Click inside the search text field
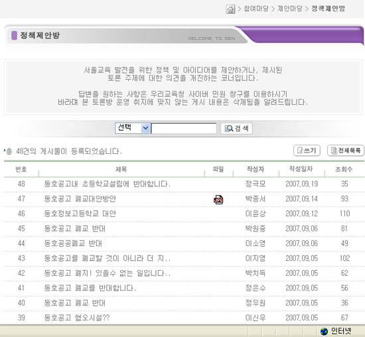 [184, 129]
